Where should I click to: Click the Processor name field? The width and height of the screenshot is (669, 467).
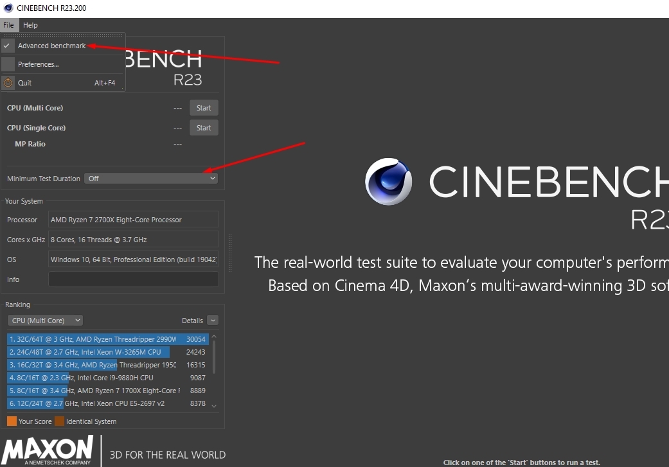point(133,220)
